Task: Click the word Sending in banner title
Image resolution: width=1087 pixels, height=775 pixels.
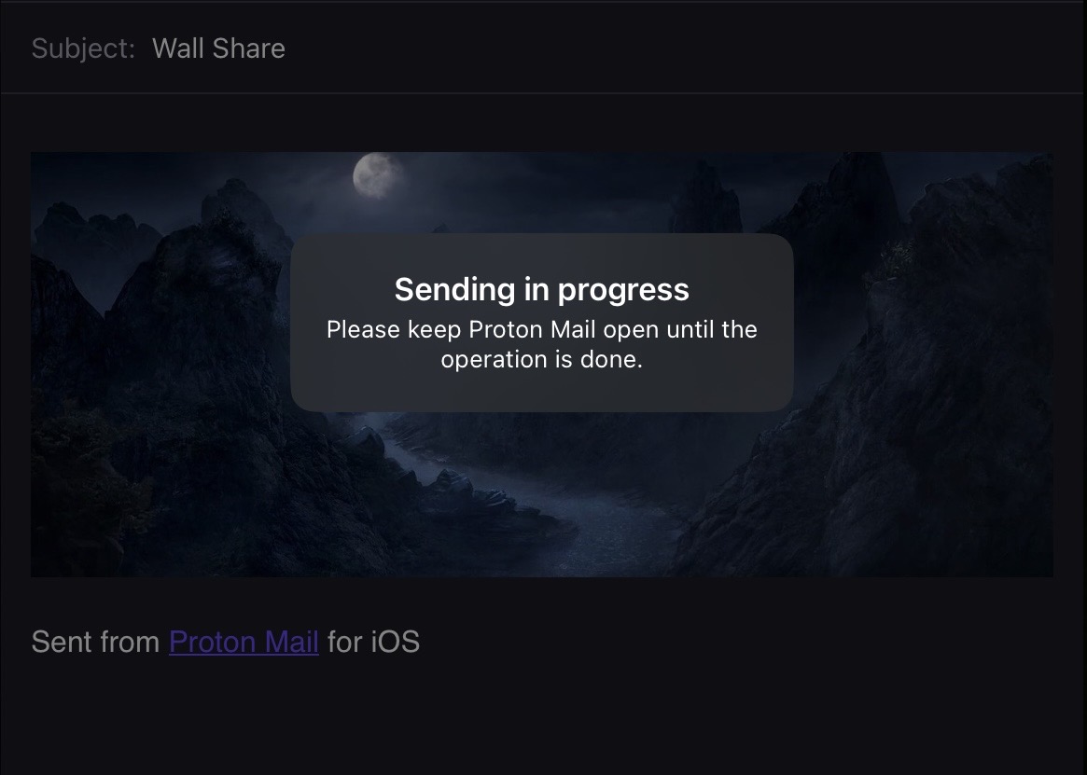Action: (454, 290)
